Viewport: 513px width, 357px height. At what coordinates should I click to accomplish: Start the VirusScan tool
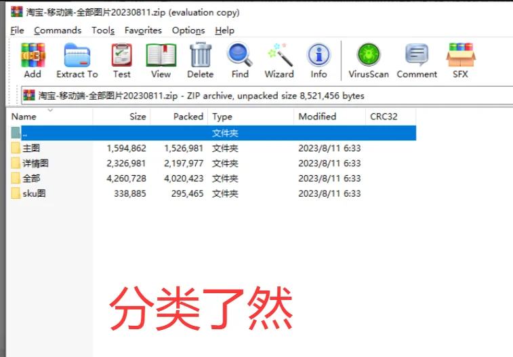click(x=369, y=54)
